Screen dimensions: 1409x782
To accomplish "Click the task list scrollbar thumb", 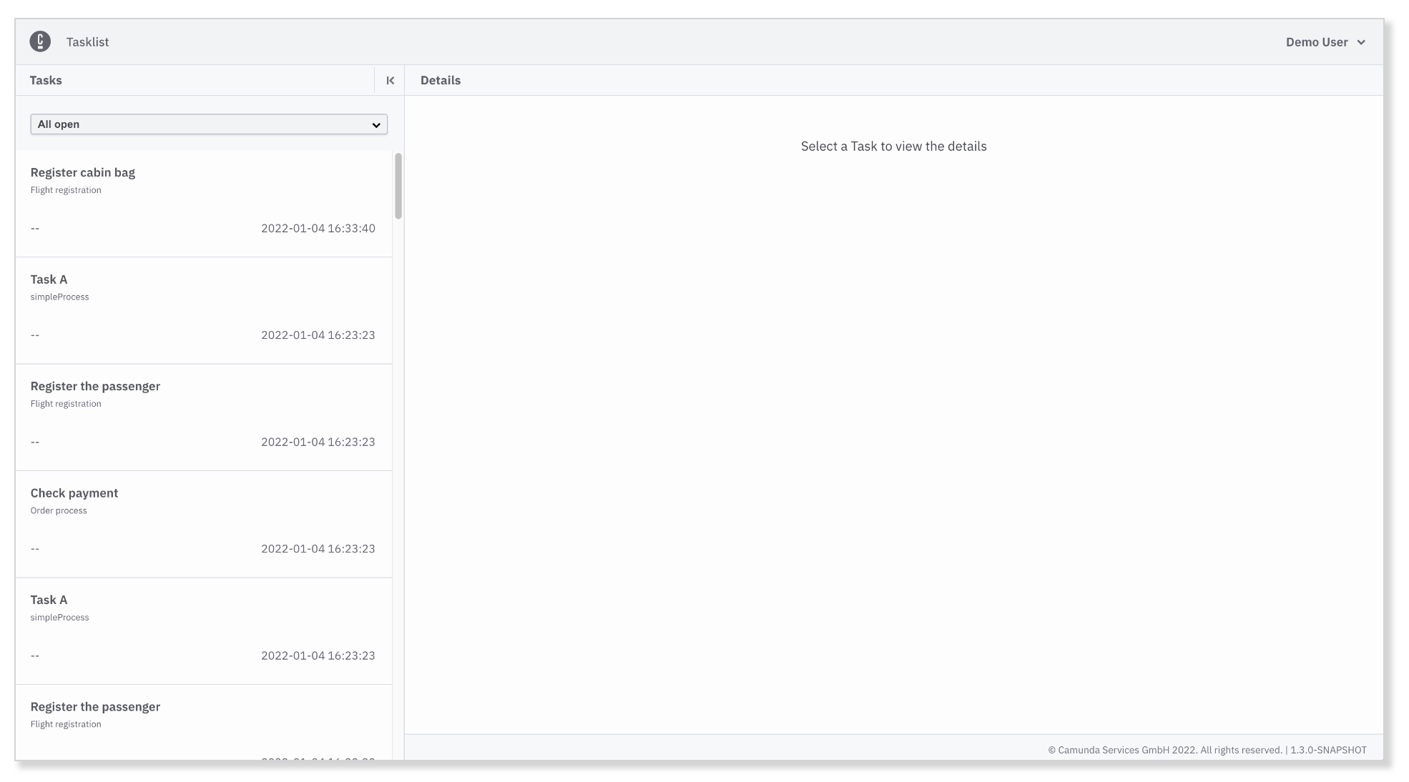I will tap(398, 186).
